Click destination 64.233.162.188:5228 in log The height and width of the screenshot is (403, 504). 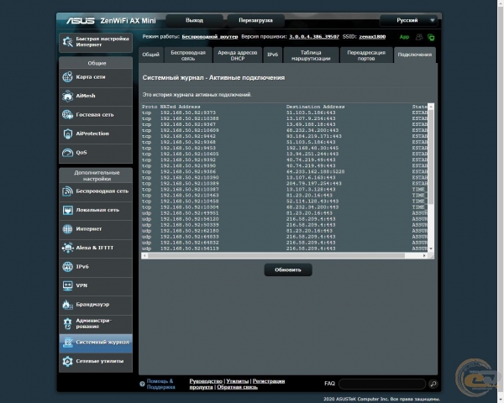coord(315,172)
